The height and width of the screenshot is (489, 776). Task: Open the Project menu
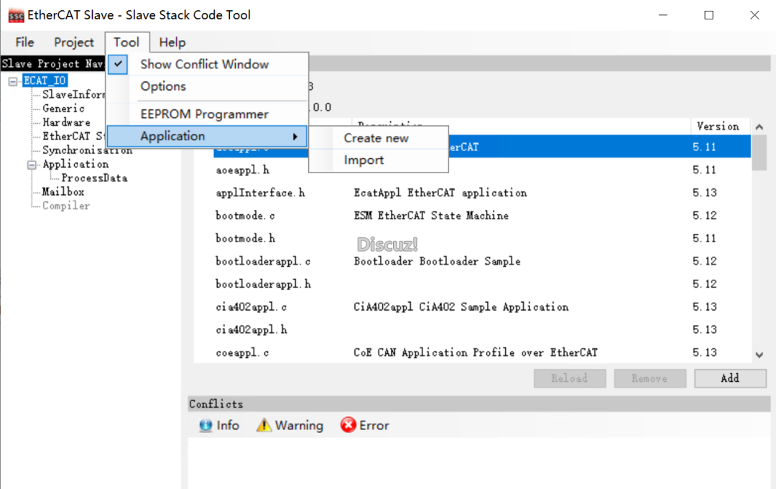[74, 42]
